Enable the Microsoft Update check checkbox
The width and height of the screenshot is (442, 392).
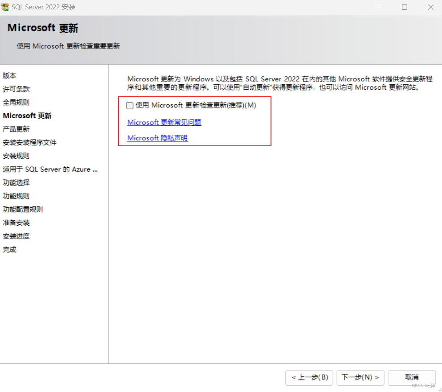[129, 106]
